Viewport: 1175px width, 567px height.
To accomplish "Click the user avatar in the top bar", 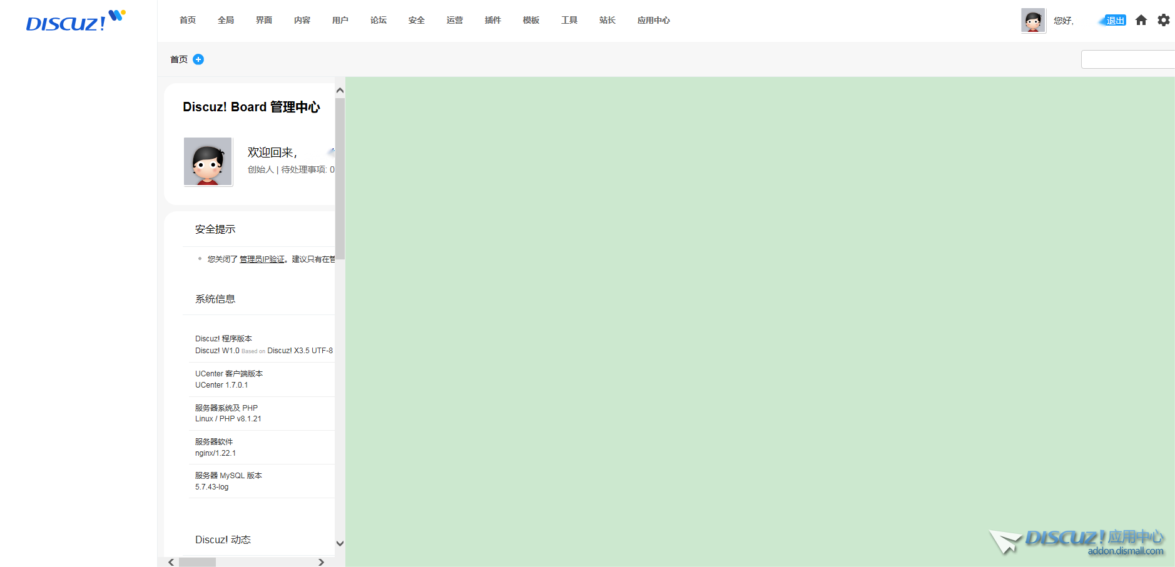I will [1033, 21].
